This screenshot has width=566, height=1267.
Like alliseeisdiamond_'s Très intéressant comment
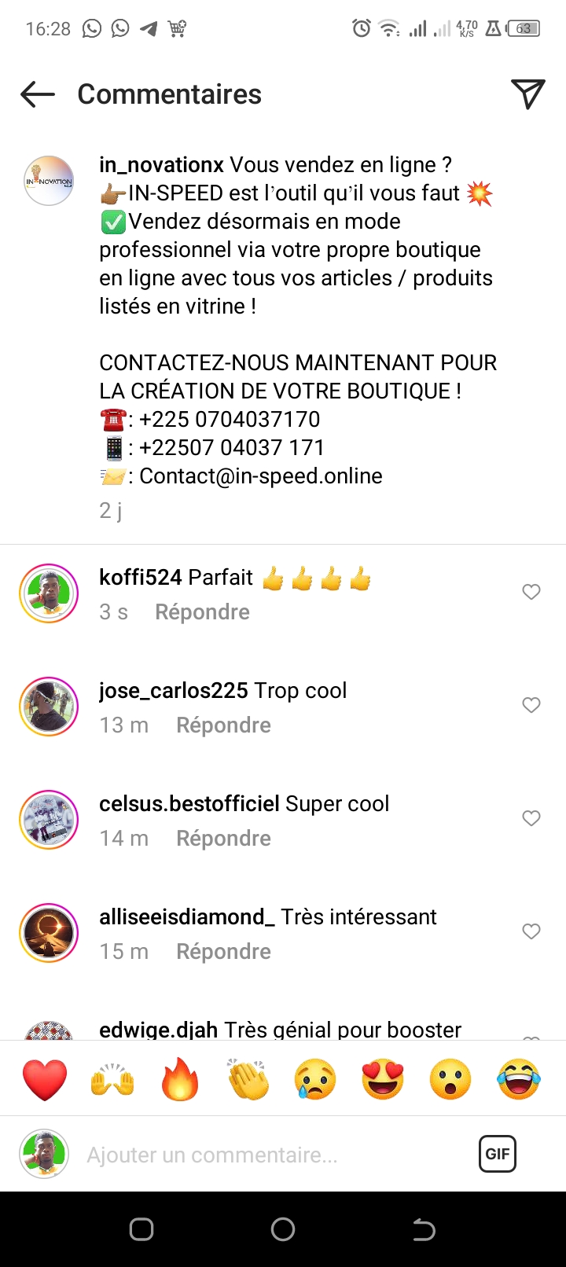click(531, 931)
